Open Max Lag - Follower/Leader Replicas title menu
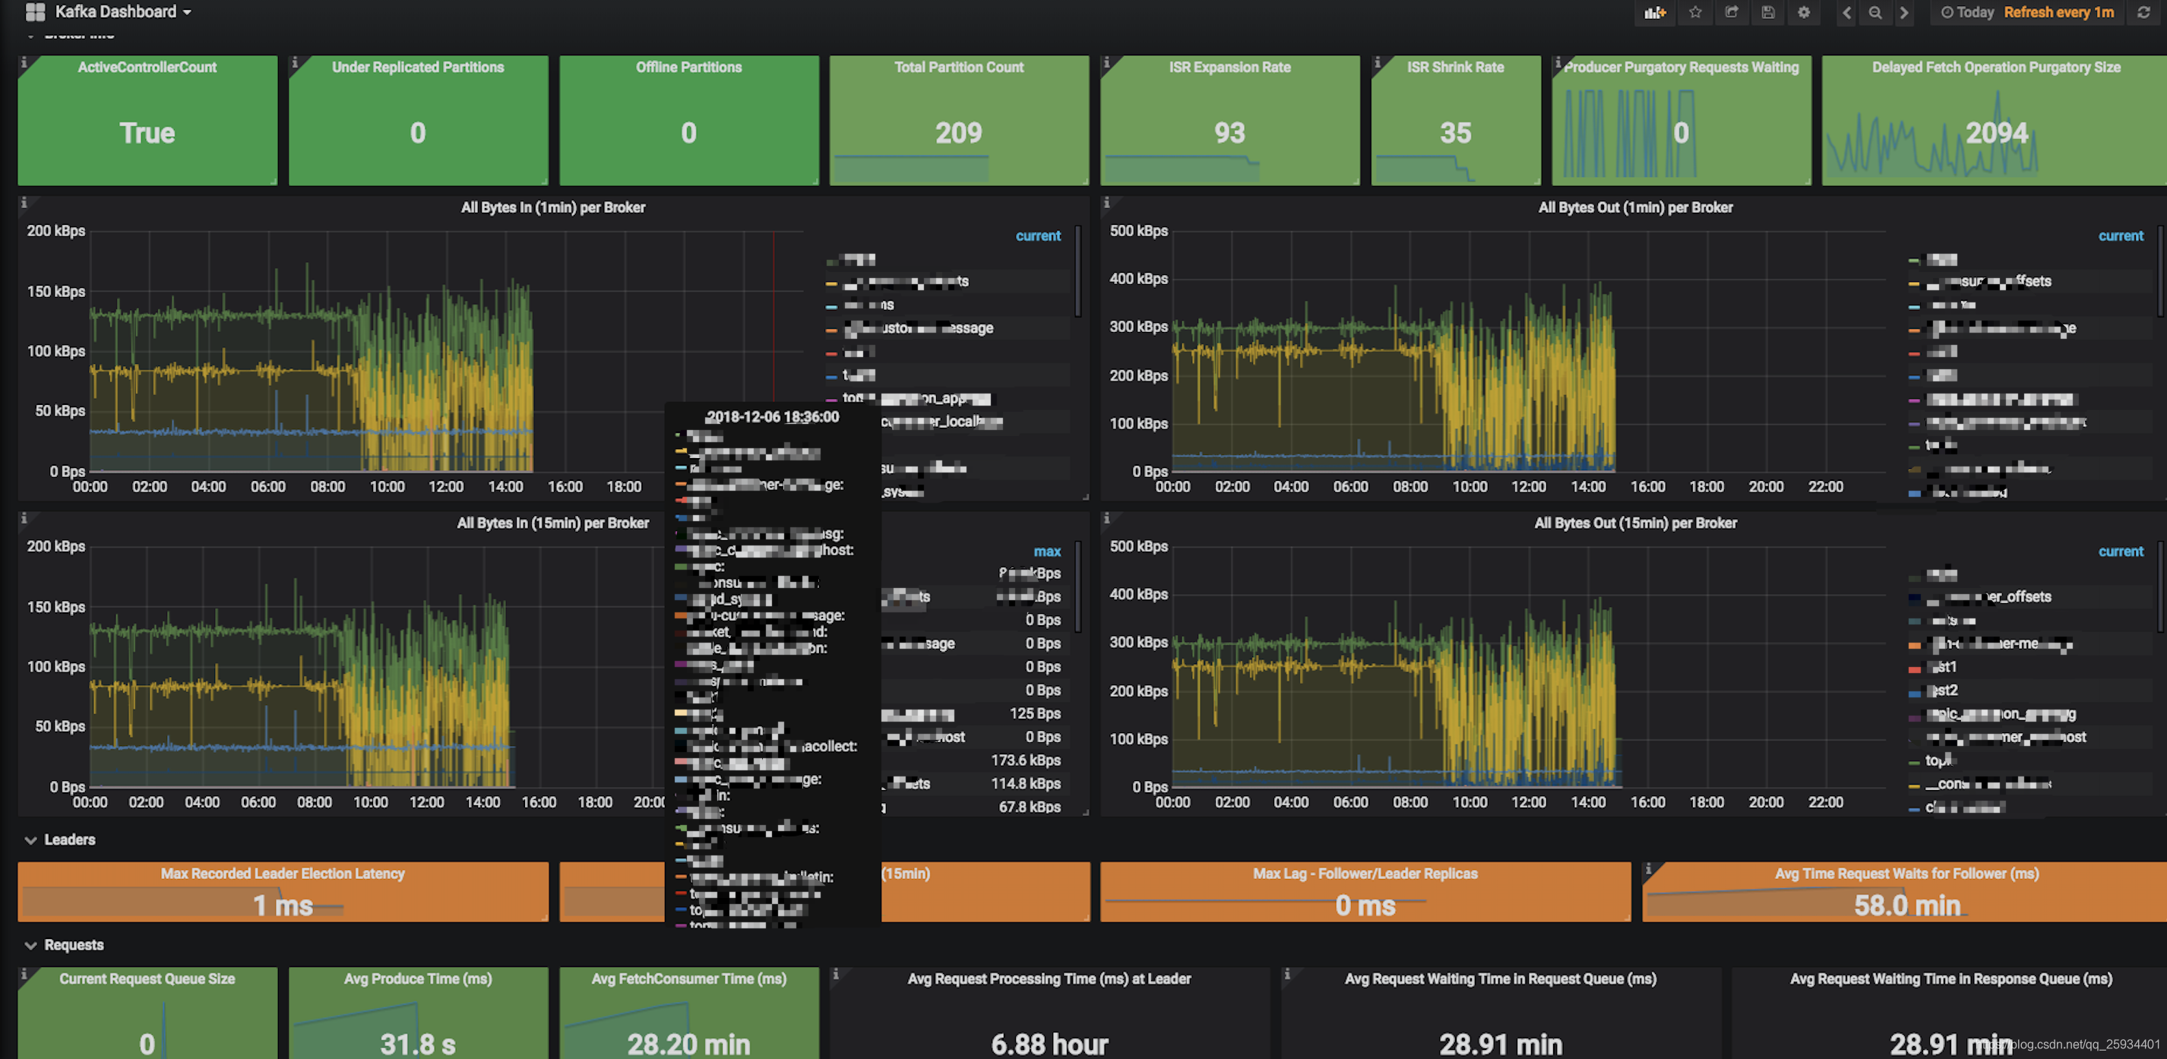 click(1365, 873)
